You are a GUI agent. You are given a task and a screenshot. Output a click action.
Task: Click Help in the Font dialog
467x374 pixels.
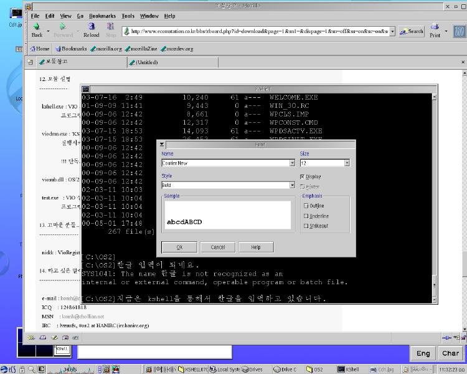pos(256,247)
